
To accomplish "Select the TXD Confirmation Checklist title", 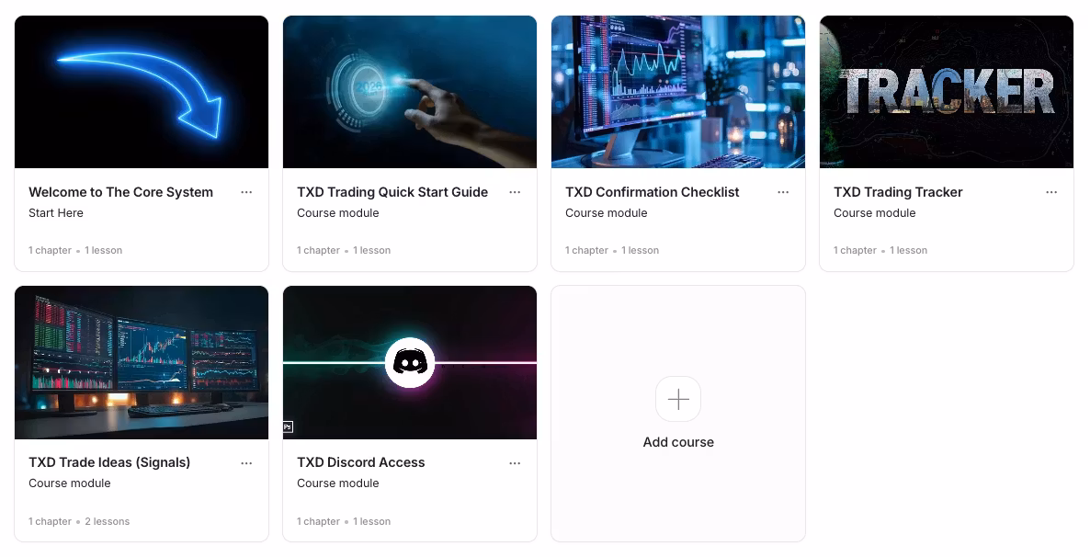I will [x=652, y=193].
